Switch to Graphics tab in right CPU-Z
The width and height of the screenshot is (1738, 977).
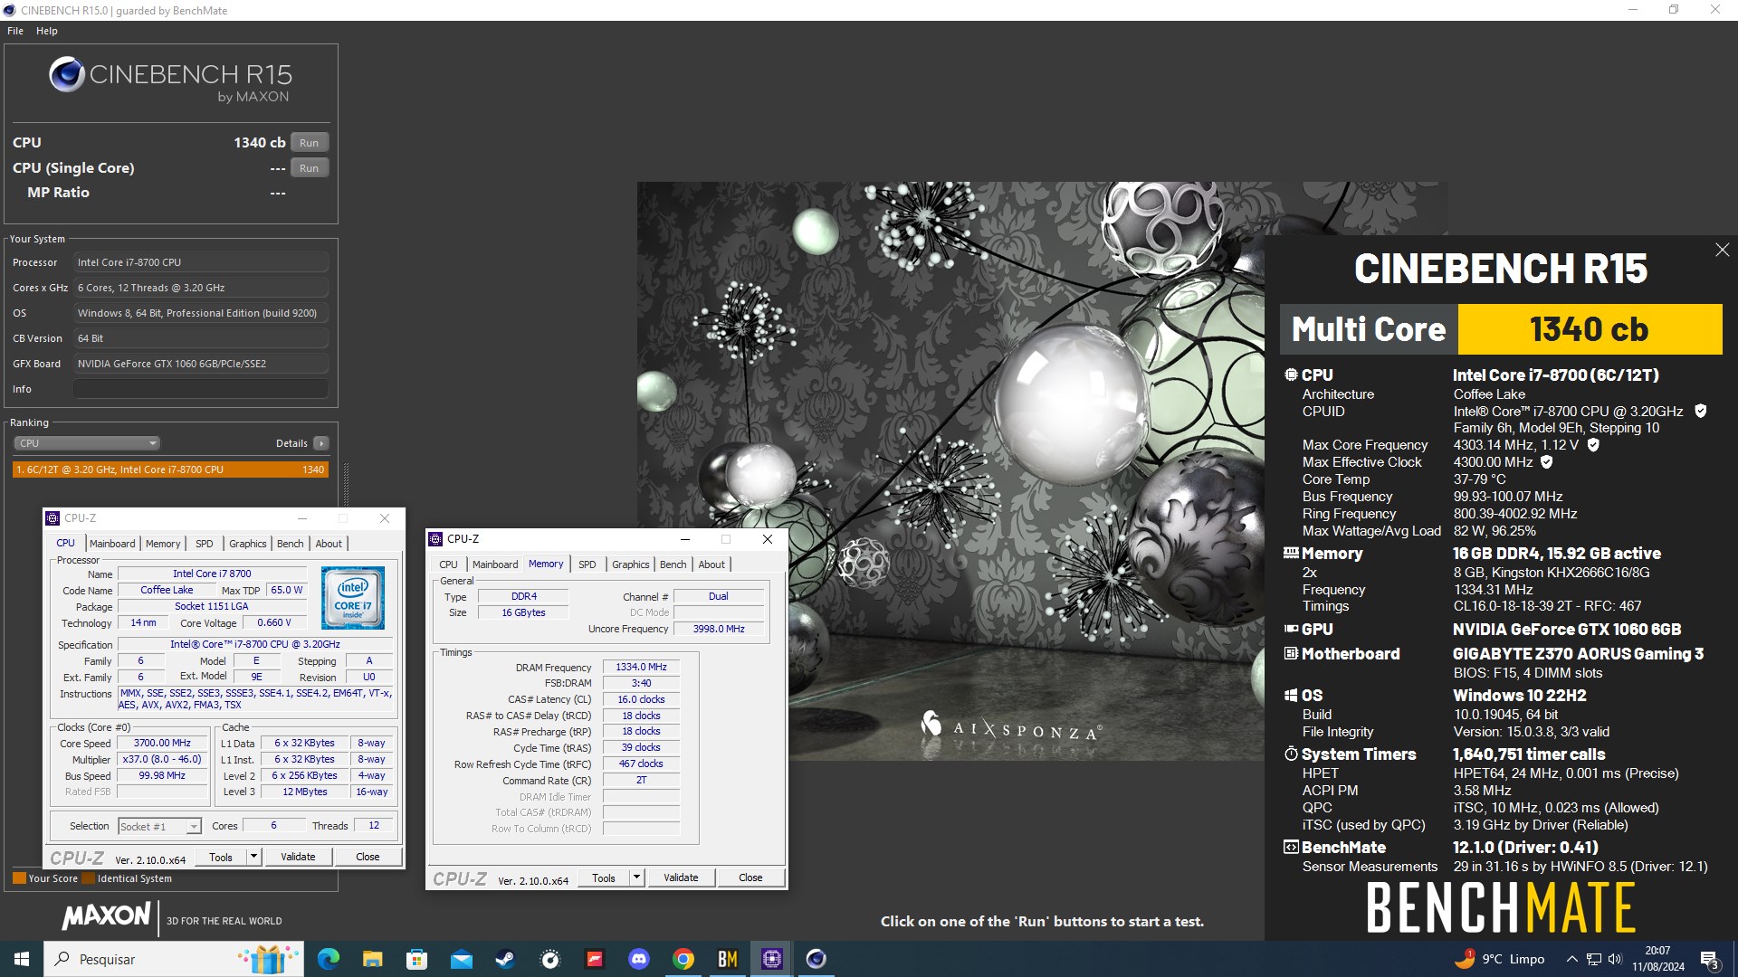pos(630,564)
